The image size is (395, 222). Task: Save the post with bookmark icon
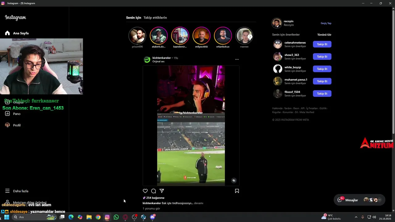(237, 191)
